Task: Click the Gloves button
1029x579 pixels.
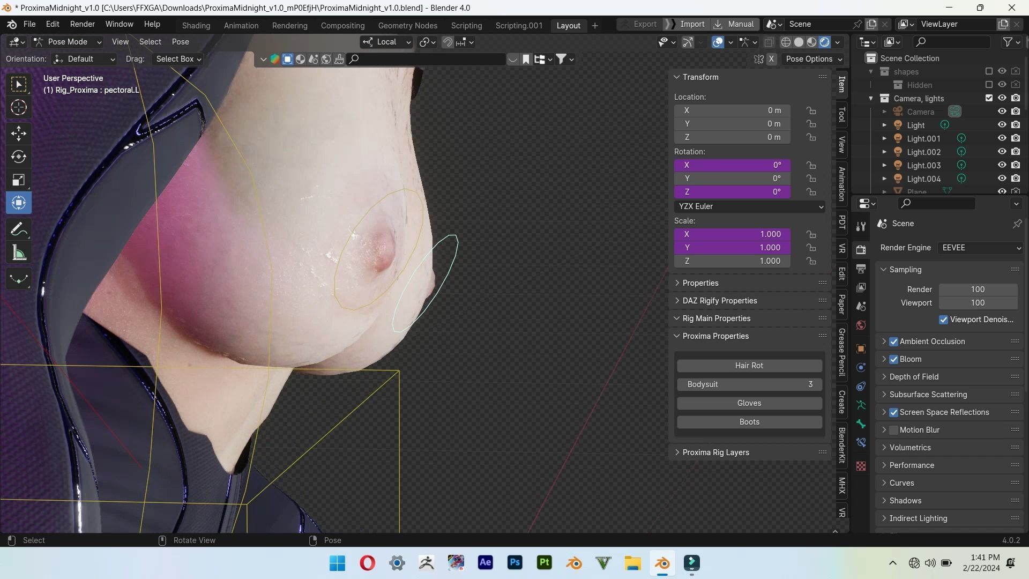Action: (x=749, y=403)
